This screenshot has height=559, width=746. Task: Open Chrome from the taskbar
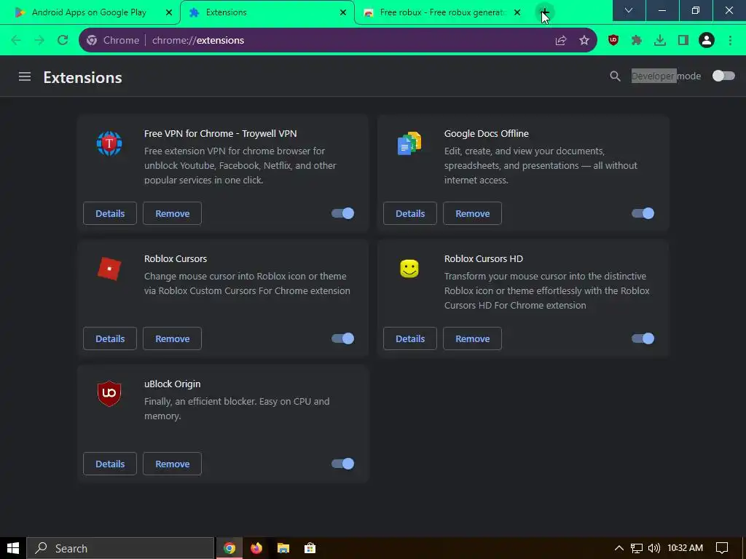(229, 548)
